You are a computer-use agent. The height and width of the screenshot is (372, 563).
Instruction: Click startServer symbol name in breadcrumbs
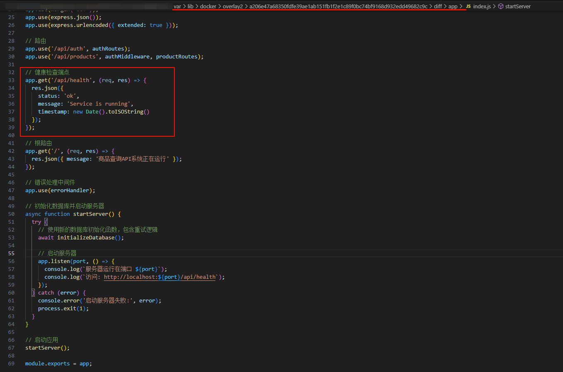(518, 7)
